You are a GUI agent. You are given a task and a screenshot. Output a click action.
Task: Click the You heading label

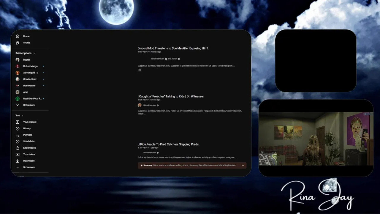pyautogui.click(x=18, y=115)
